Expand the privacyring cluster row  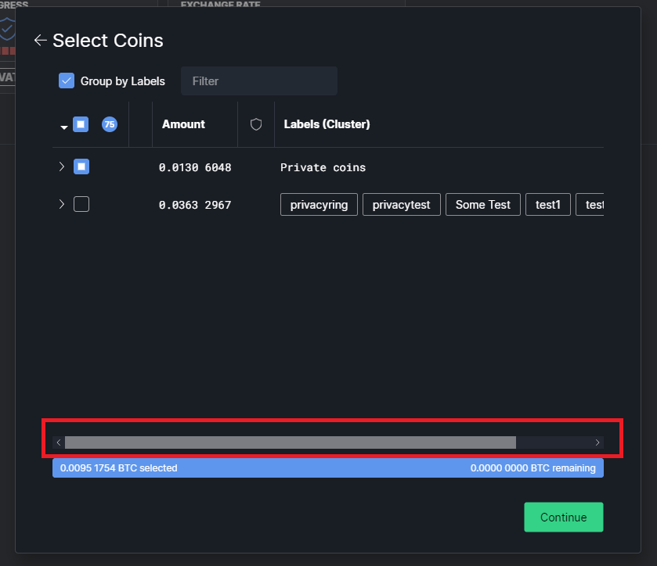click(x=62, y=204)
